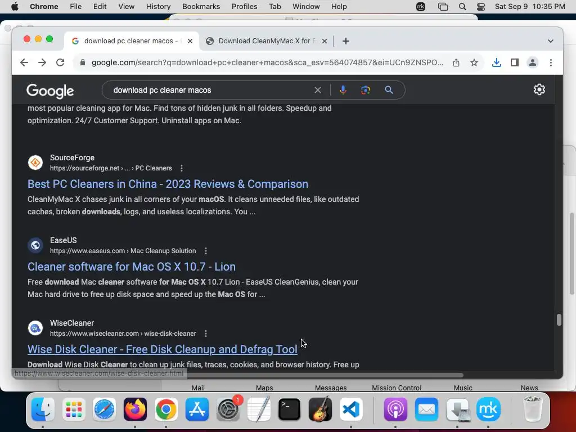Screen dimensions: 576x432
Task: Open more options for EaseUS result
Action: pyautogui.click(x=206, y=251)
